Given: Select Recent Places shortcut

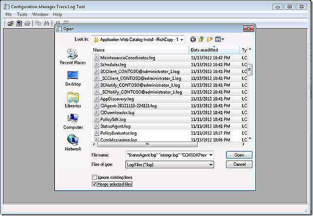Looking at the screenshot, I should coord(73,56).
